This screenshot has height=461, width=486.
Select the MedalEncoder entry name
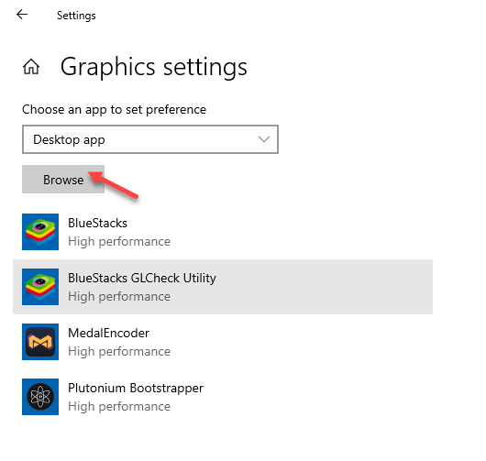click(108, 333)
